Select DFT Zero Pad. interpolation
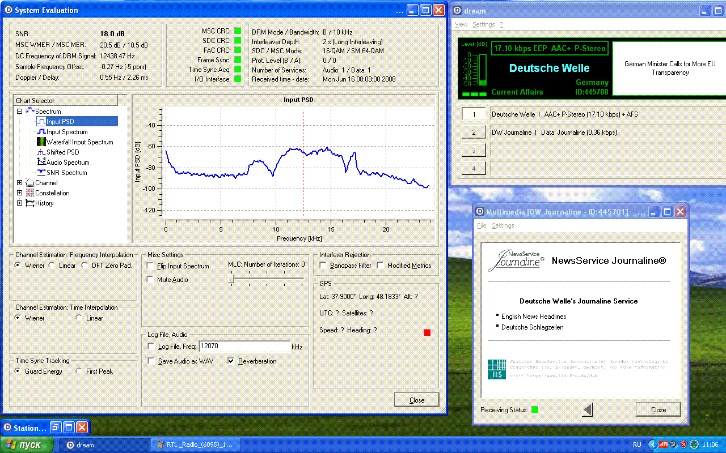 (86, 265)
